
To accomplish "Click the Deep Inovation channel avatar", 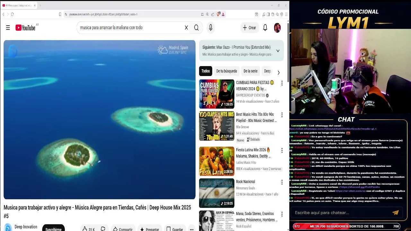I will pos(8,227).
